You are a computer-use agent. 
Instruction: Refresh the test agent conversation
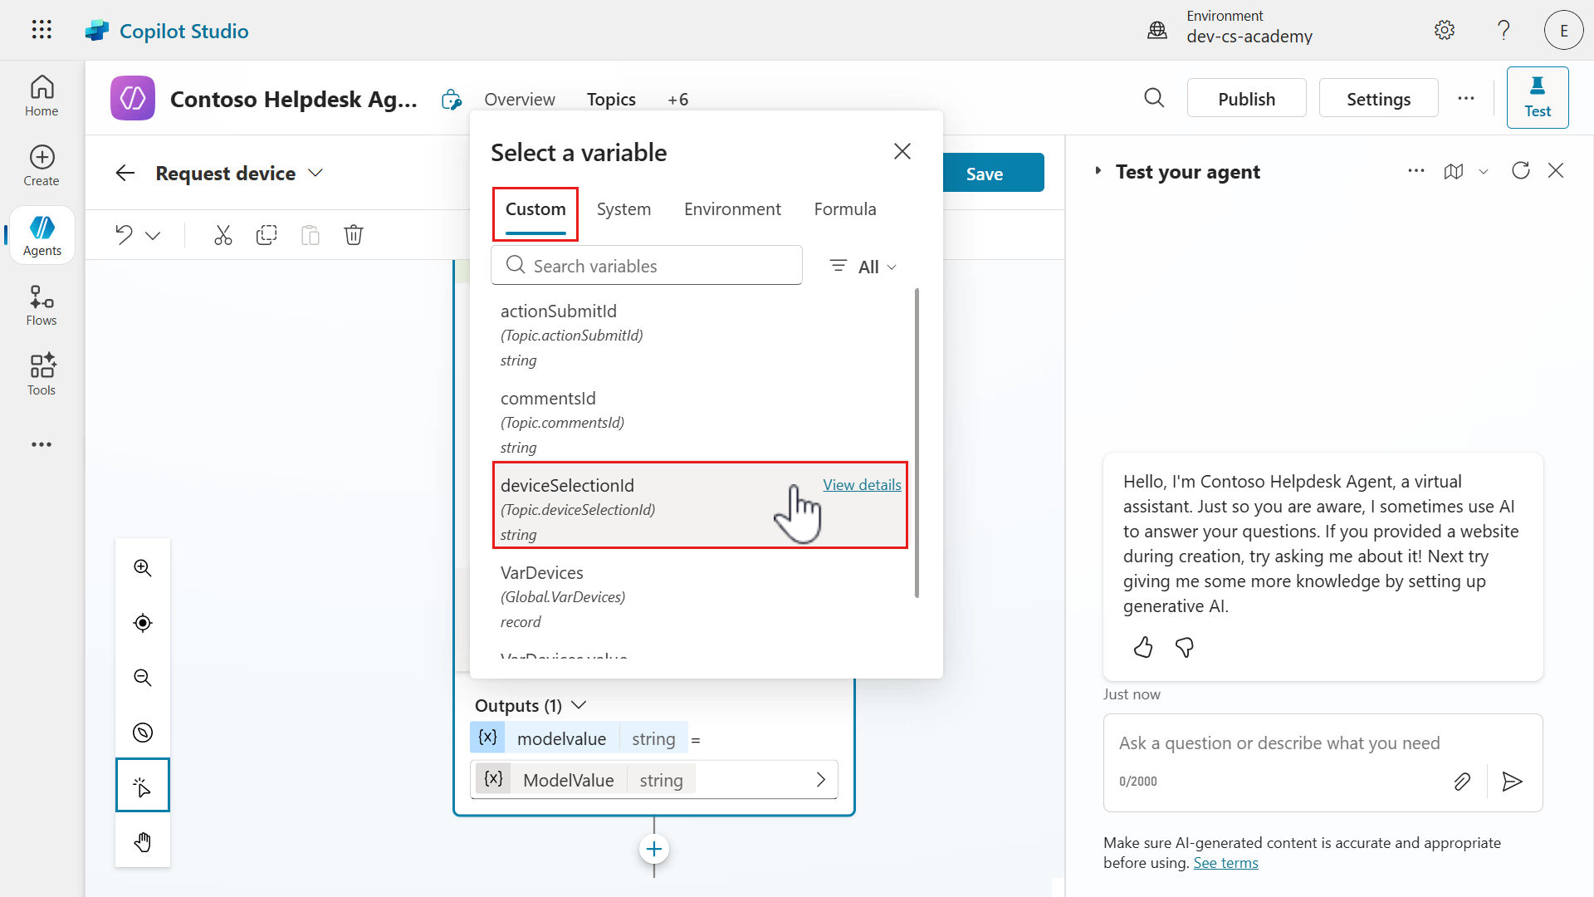tap(1520, 171)
